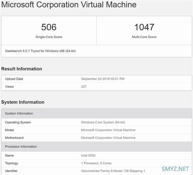Screen dimensions: 193x175
Task: Click the value 1 Processor, 5 Cores
Action: pyautogui.click(x=96, y=163)
